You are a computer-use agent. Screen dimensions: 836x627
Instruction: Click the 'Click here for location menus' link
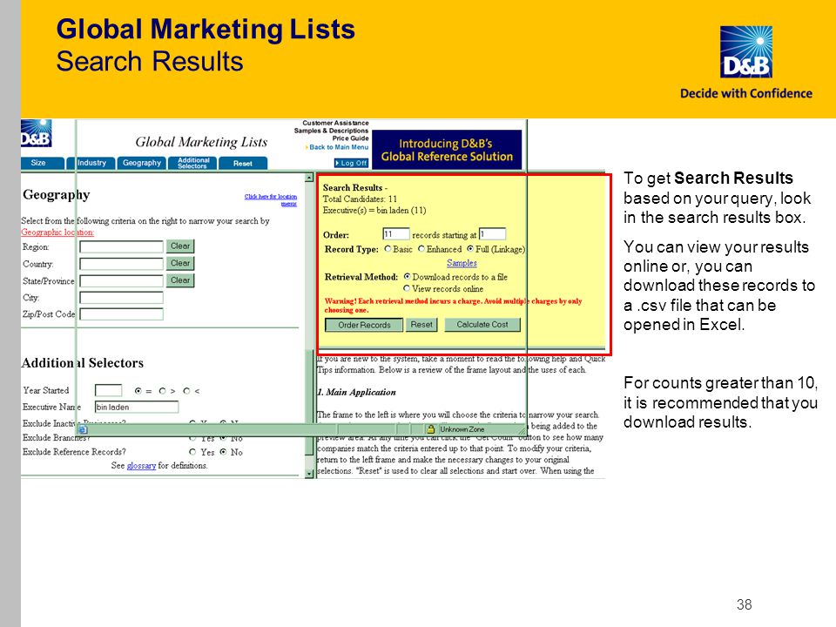click(271, 199)
